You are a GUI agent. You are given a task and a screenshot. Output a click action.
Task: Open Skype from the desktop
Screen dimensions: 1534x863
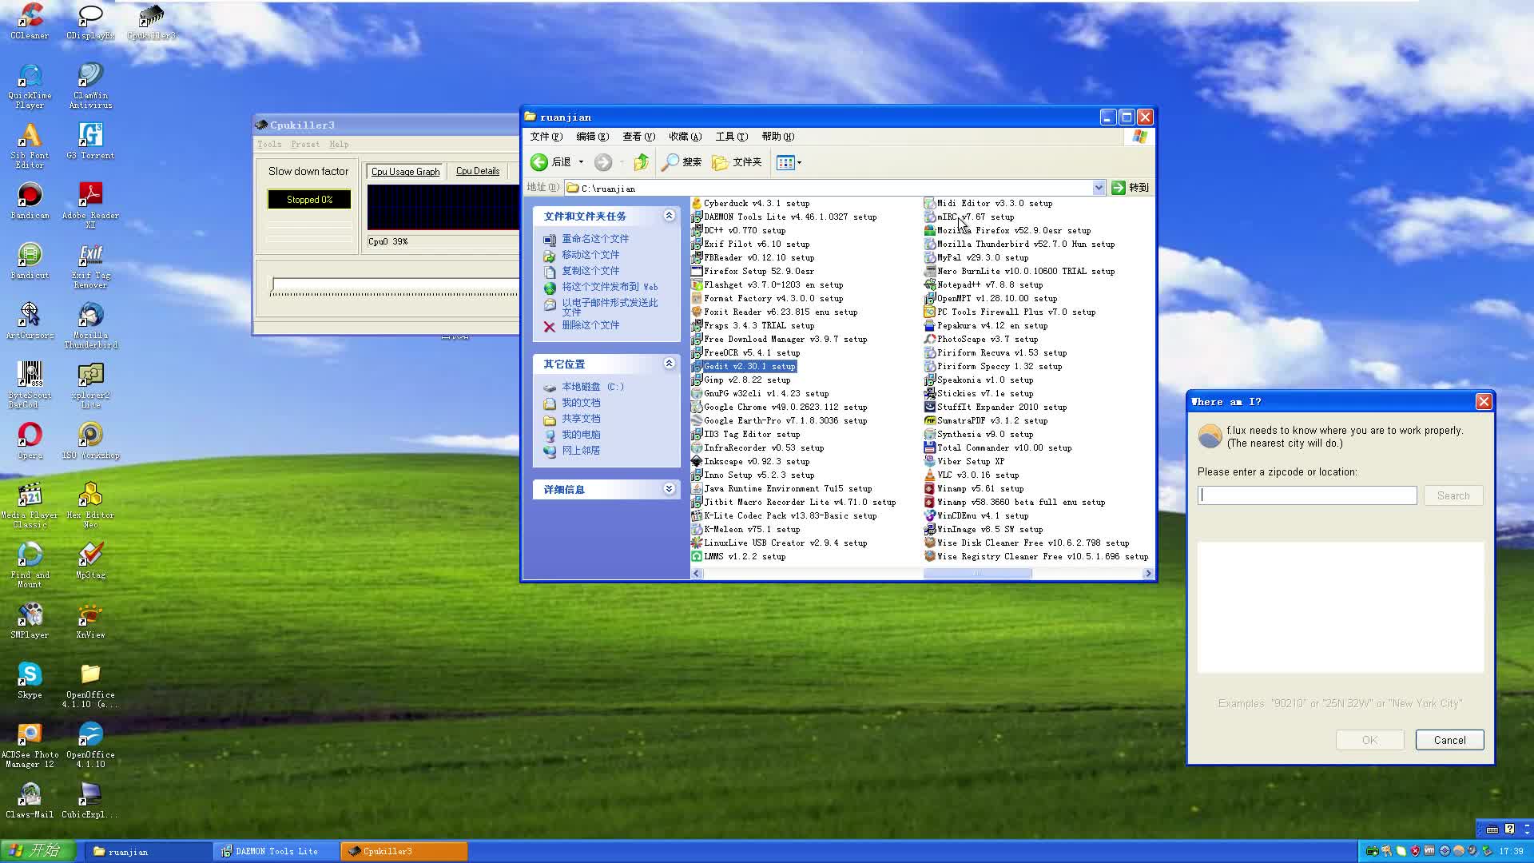(30, 675)
